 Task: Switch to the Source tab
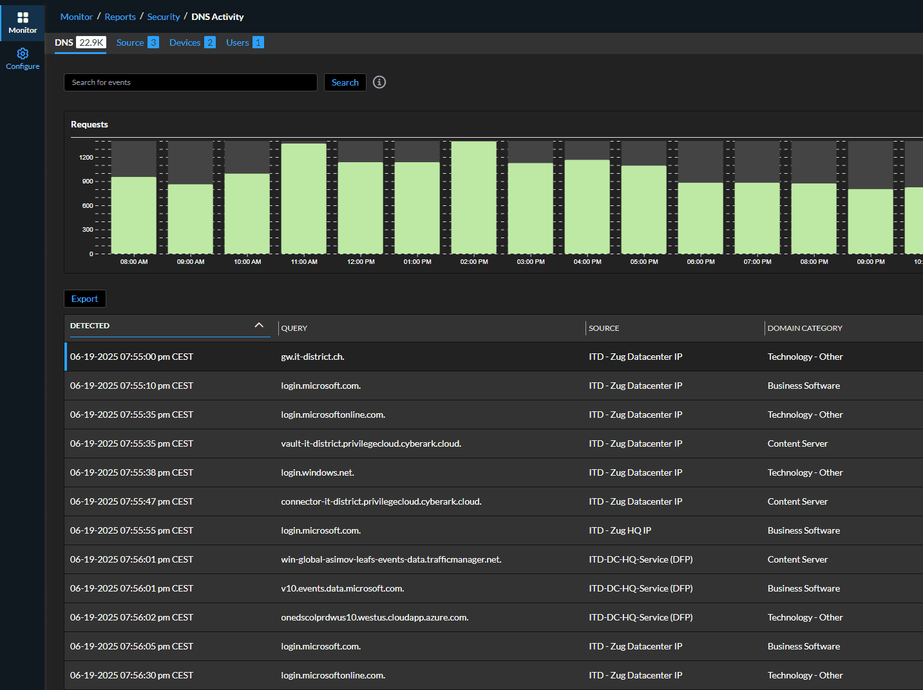pyautogui.click(x=137, y=42)
